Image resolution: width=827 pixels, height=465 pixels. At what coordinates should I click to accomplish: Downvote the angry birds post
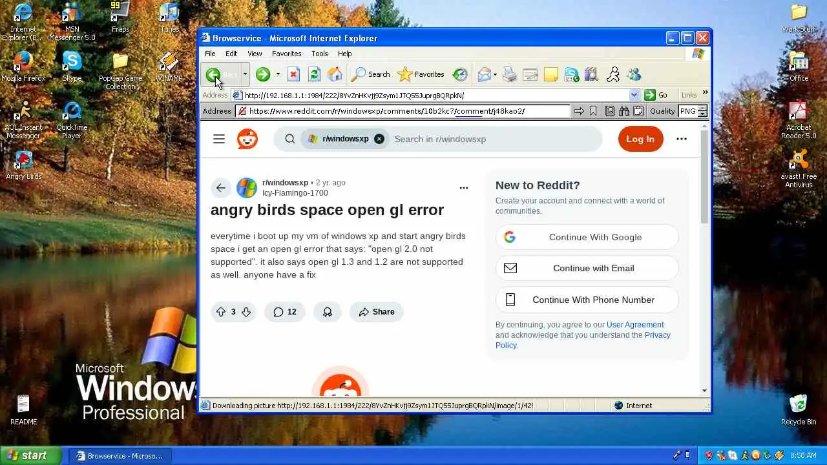click(x=246, y=312)
